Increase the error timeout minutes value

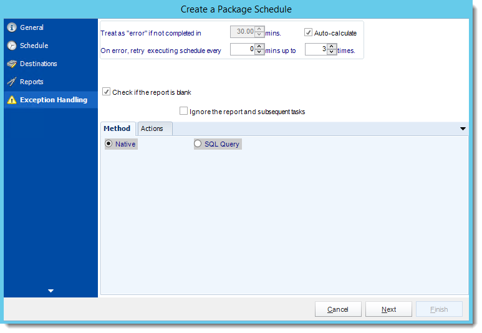pos(259,29)
